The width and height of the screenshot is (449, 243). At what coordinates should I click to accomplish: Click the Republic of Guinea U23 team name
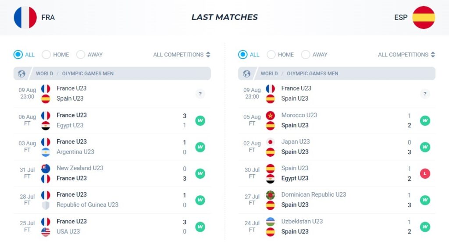tap(87, 205)
